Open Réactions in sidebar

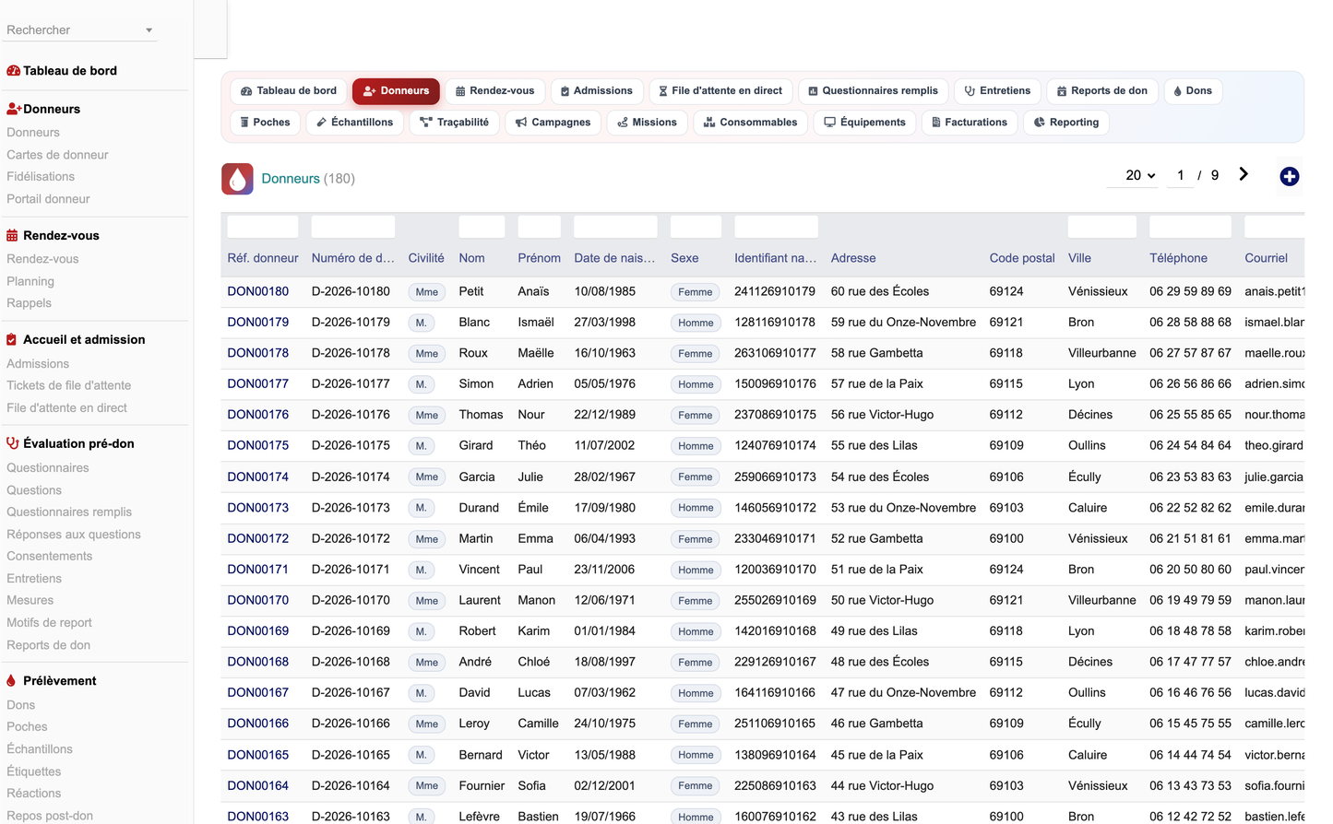click(x=33, y=794)
